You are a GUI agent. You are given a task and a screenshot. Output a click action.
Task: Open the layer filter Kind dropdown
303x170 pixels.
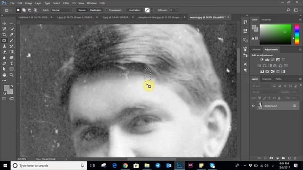pos(261,86)
